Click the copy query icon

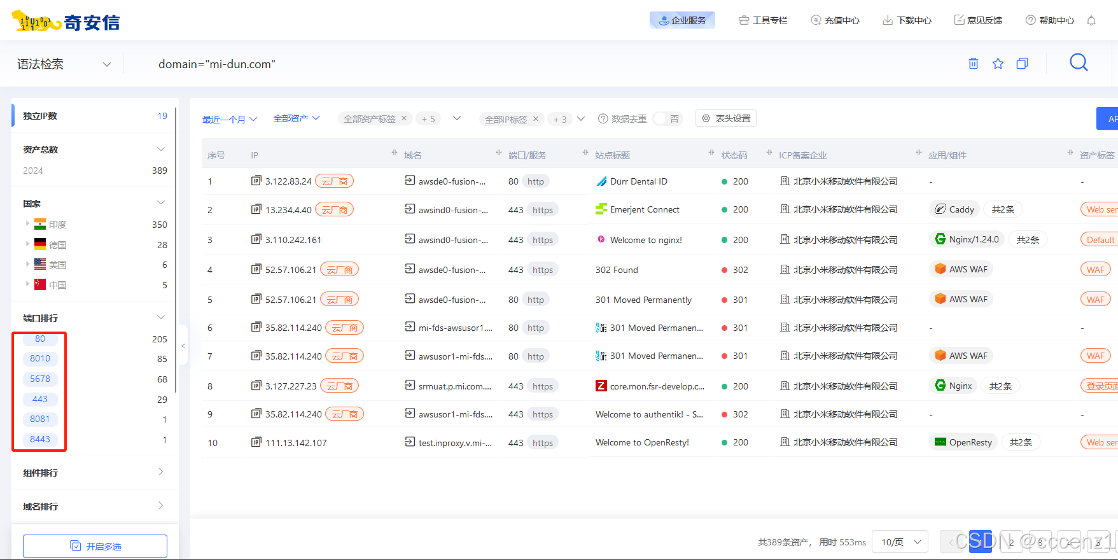(1023, 64)
